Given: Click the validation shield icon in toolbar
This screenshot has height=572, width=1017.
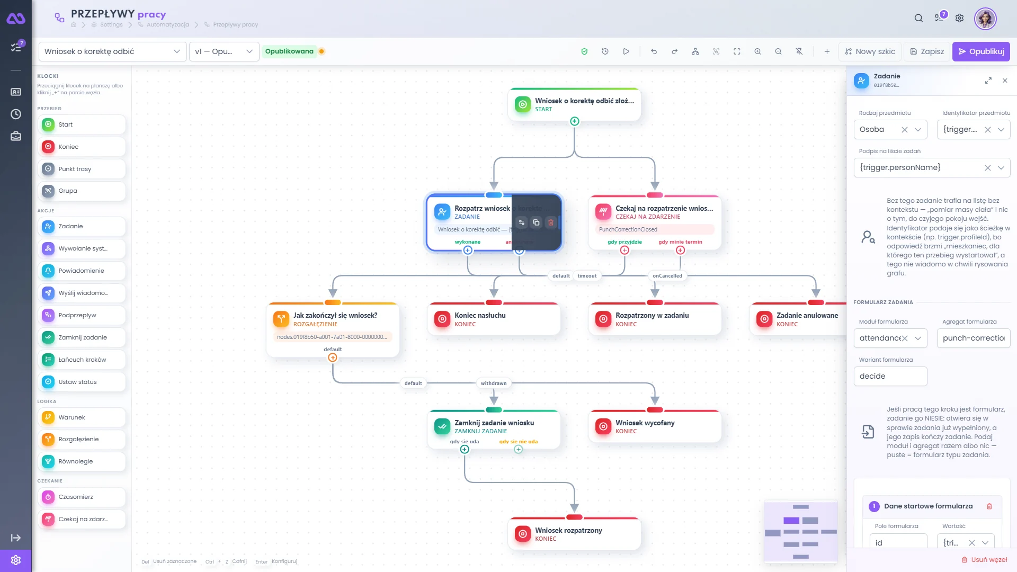Looking at the screenshot, I should [x=584, y=51].
